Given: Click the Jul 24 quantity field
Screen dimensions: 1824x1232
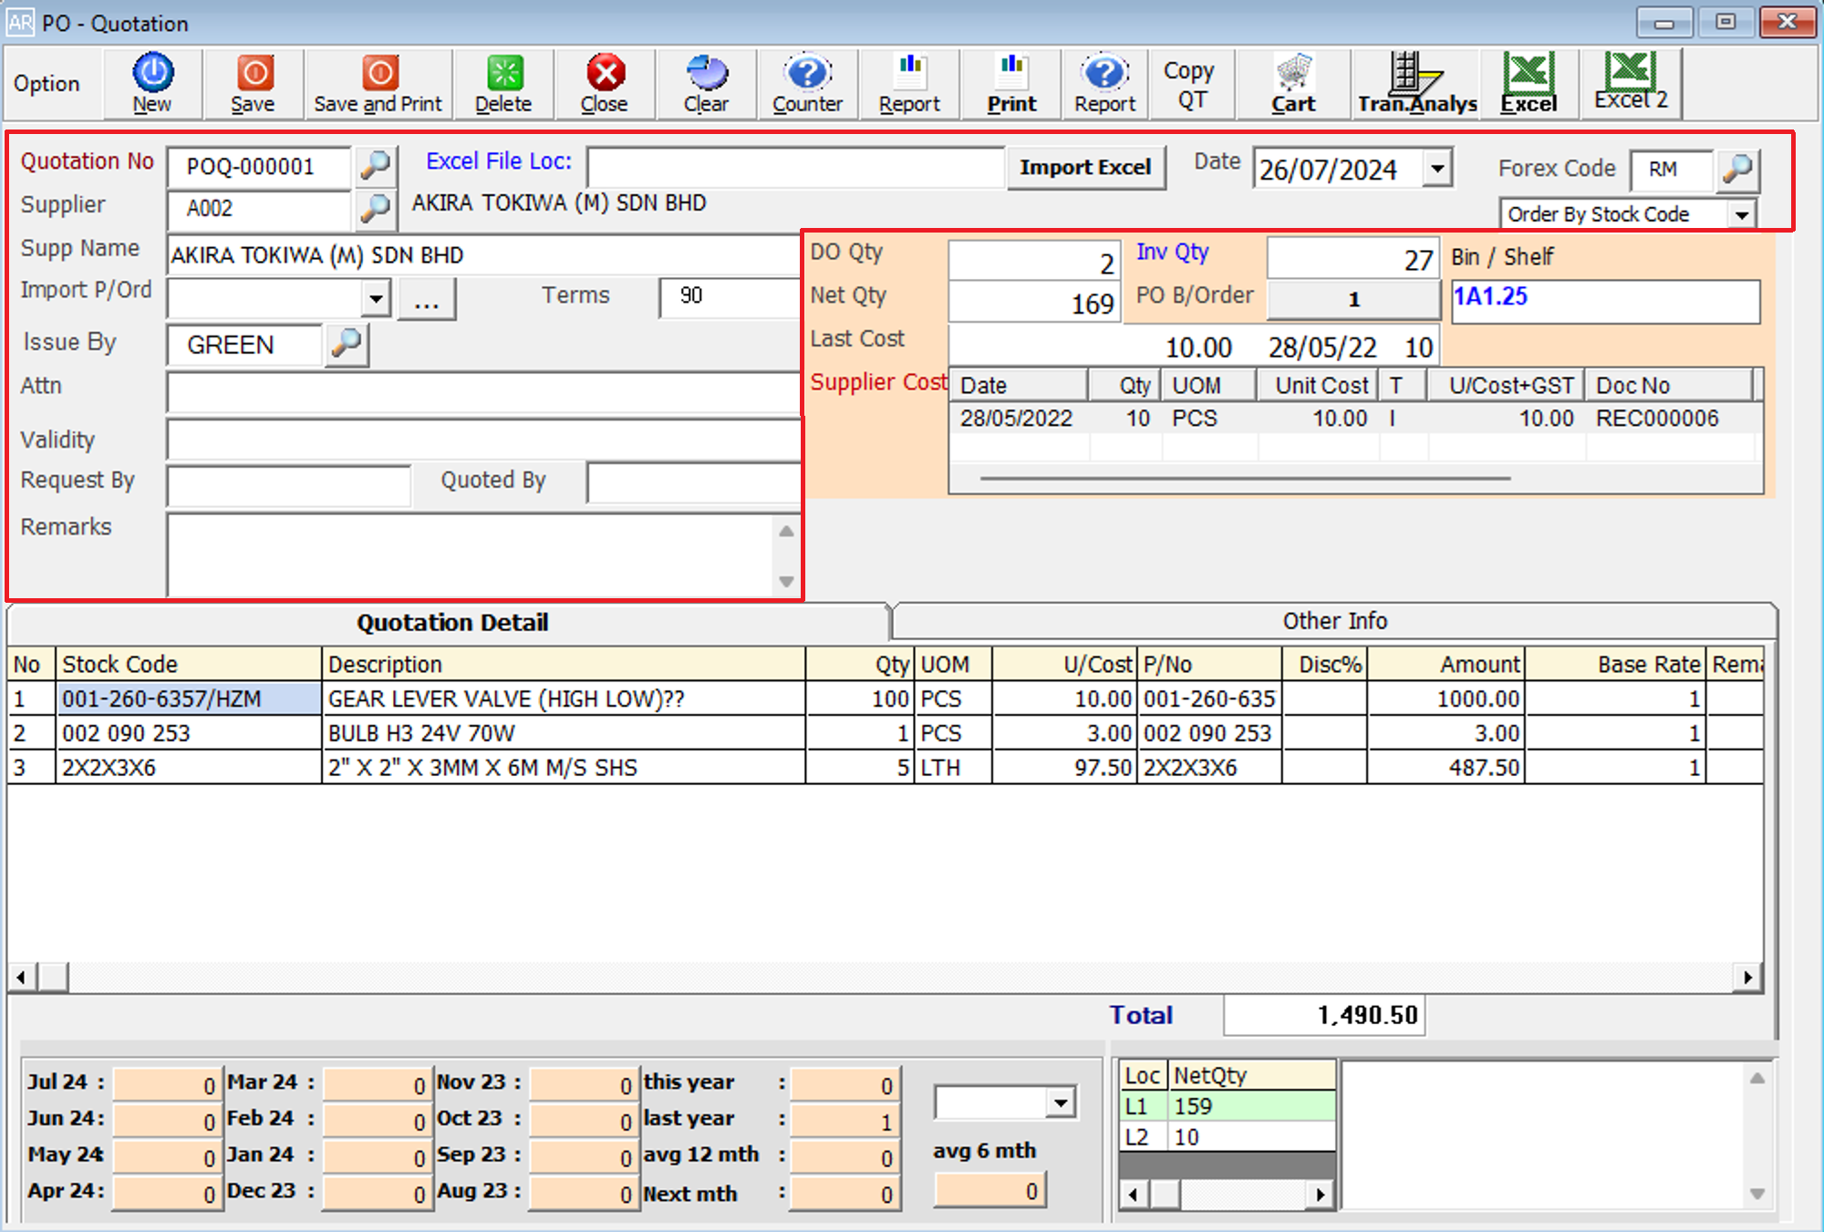Looking at the screenshot, I should tap(166, 1084).
